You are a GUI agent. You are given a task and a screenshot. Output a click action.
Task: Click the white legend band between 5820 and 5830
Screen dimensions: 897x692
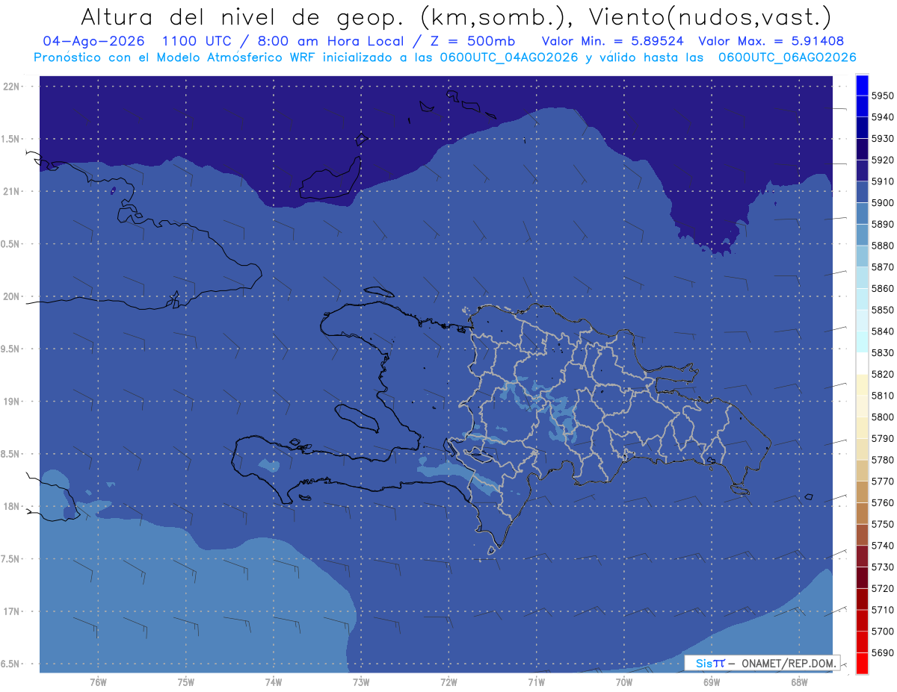[862, 364]
